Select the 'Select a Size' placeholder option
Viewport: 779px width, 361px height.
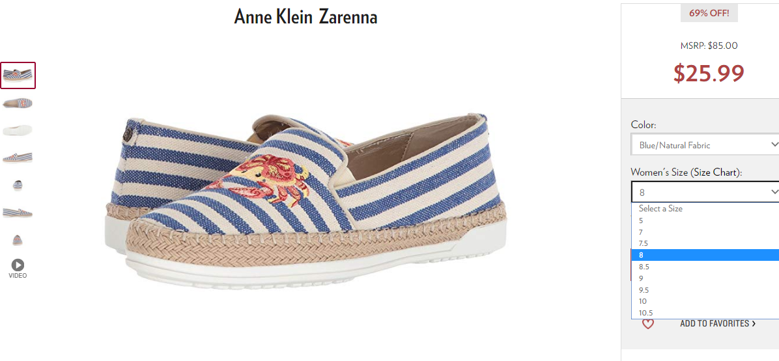point(705,209)
